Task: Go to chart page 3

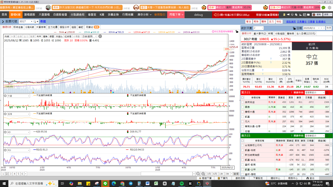Action: point(11,174)
